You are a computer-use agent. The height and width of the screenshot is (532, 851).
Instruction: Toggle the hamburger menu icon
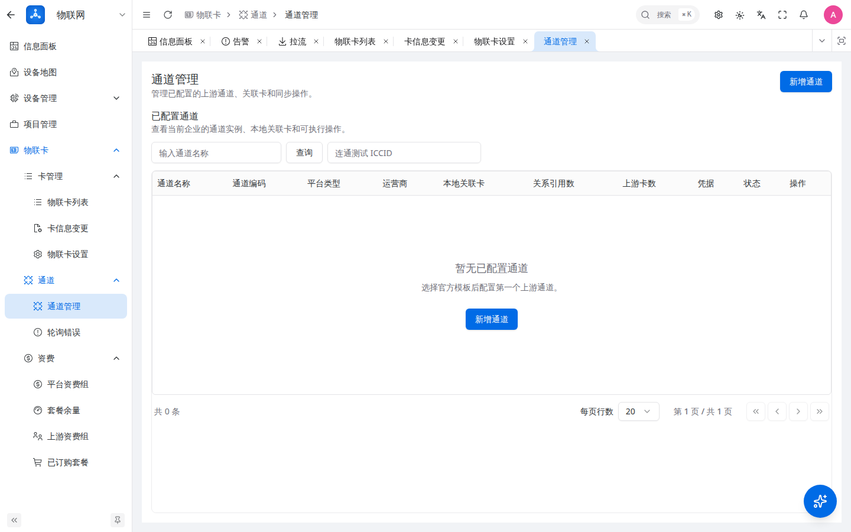(147, 15)
